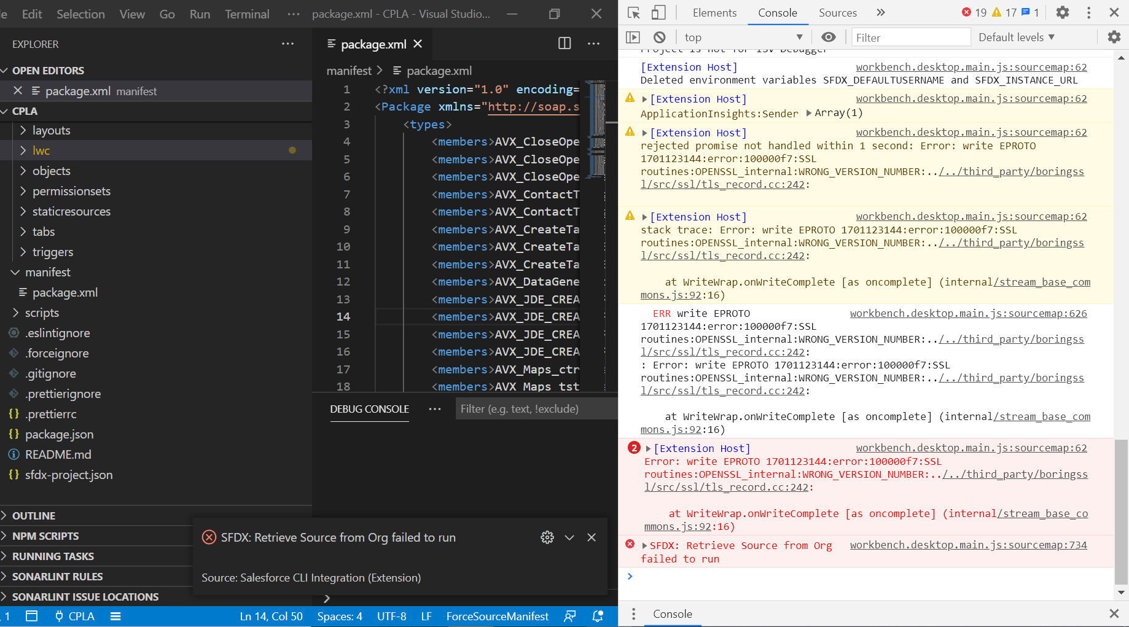1129x627 pixels.
Task: Click the console Filter input field
Action: [910, 37]
